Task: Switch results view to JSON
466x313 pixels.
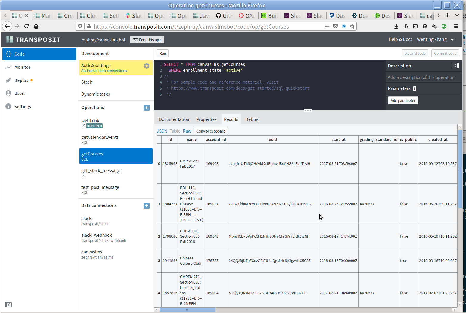Action: point(162,131)
